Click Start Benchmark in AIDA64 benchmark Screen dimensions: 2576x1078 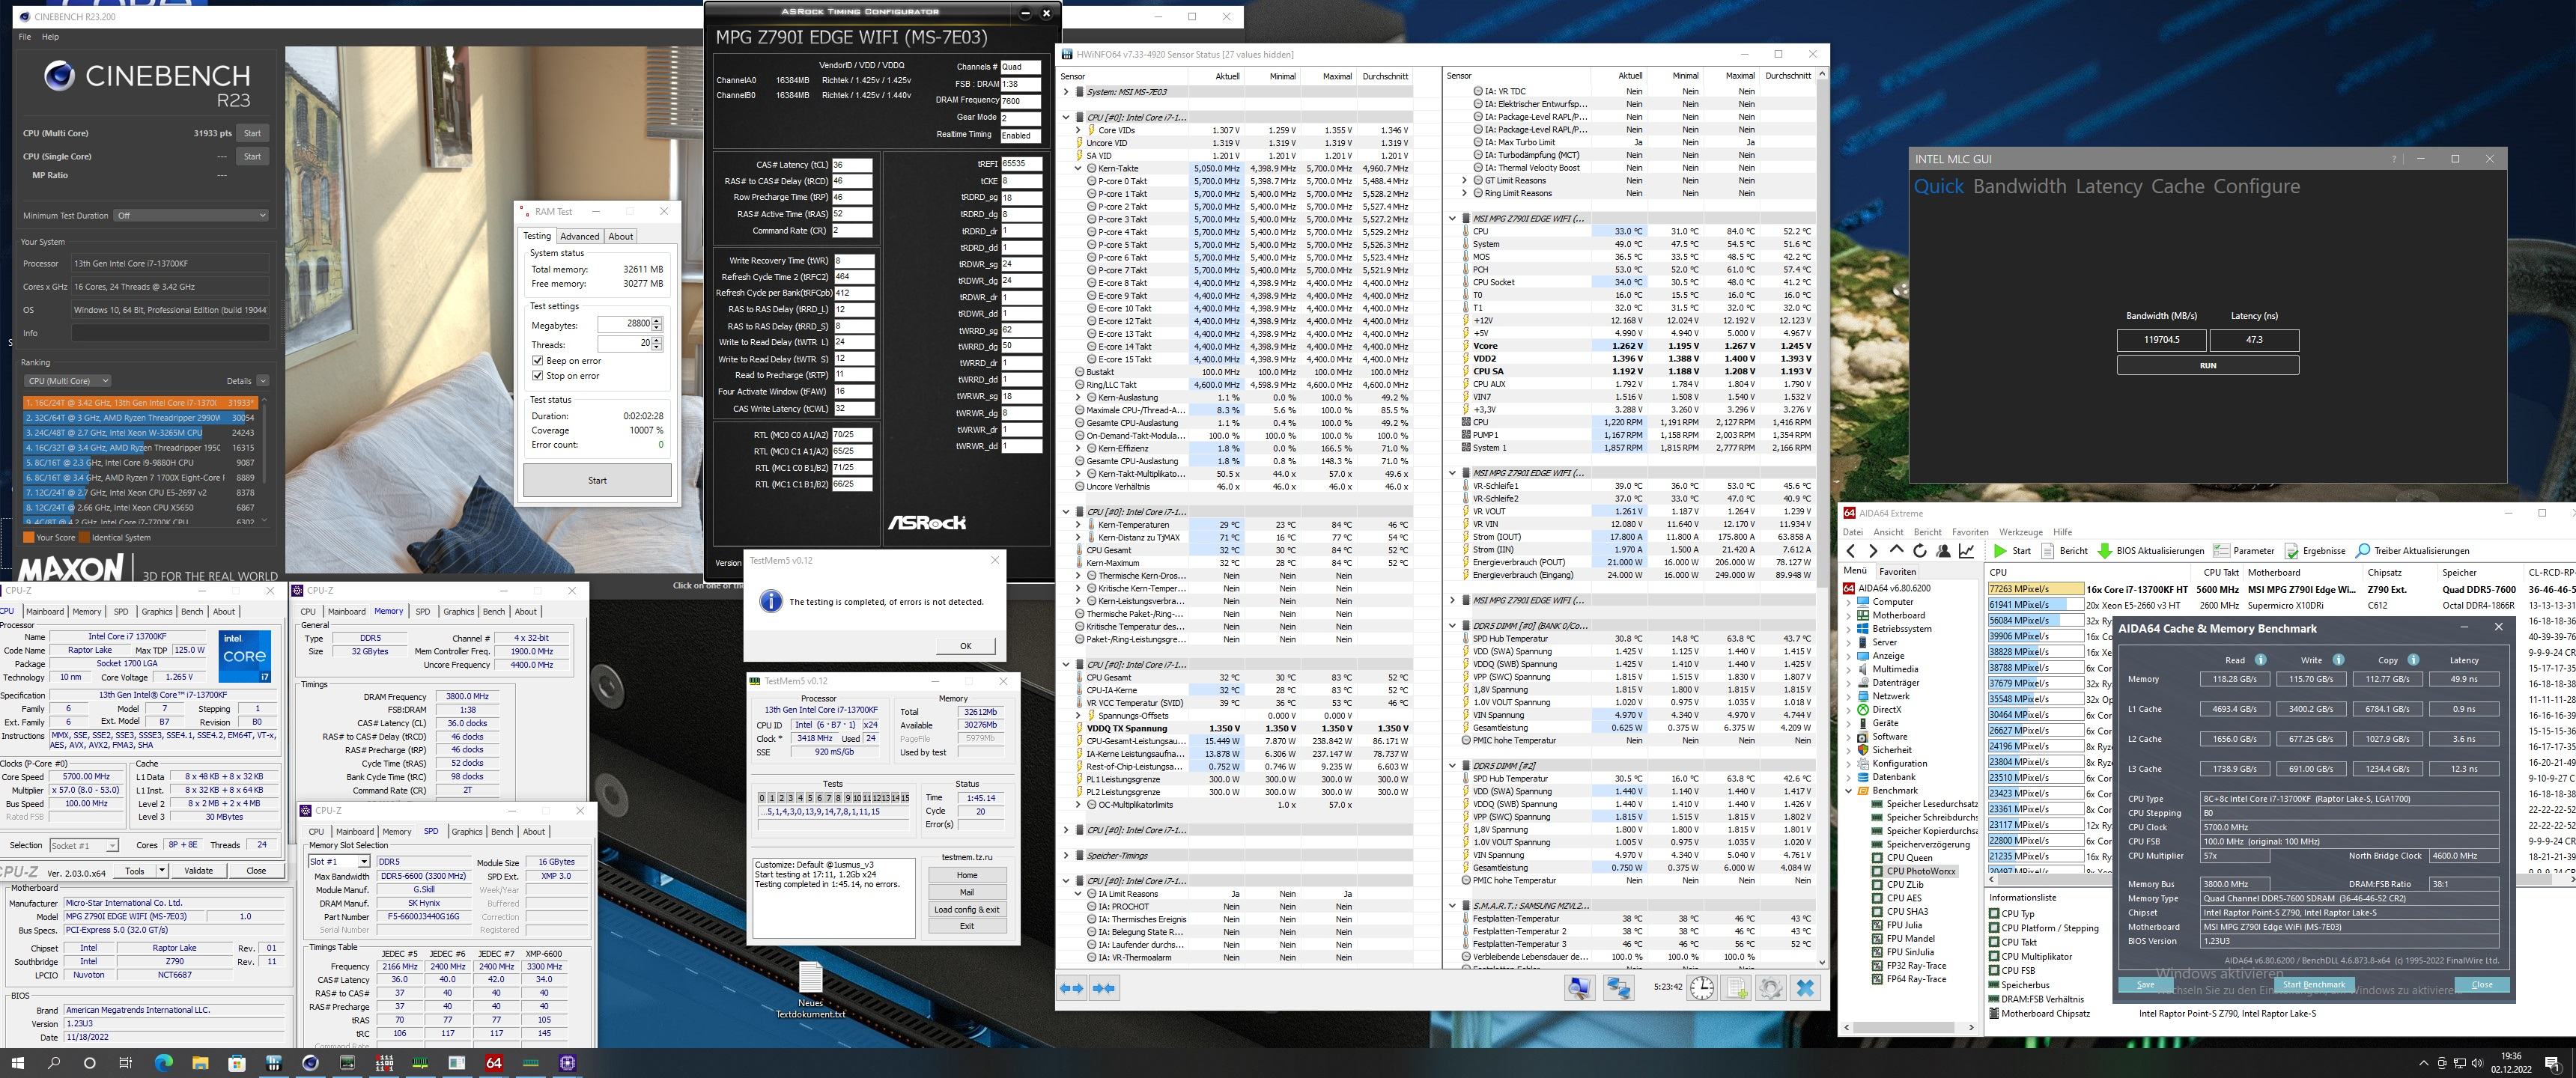click(x=2314, y=984)
